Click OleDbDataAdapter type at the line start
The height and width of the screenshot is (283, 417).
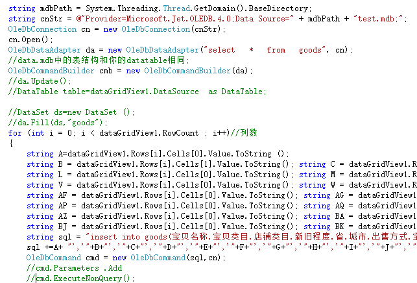tap(44, 50)
